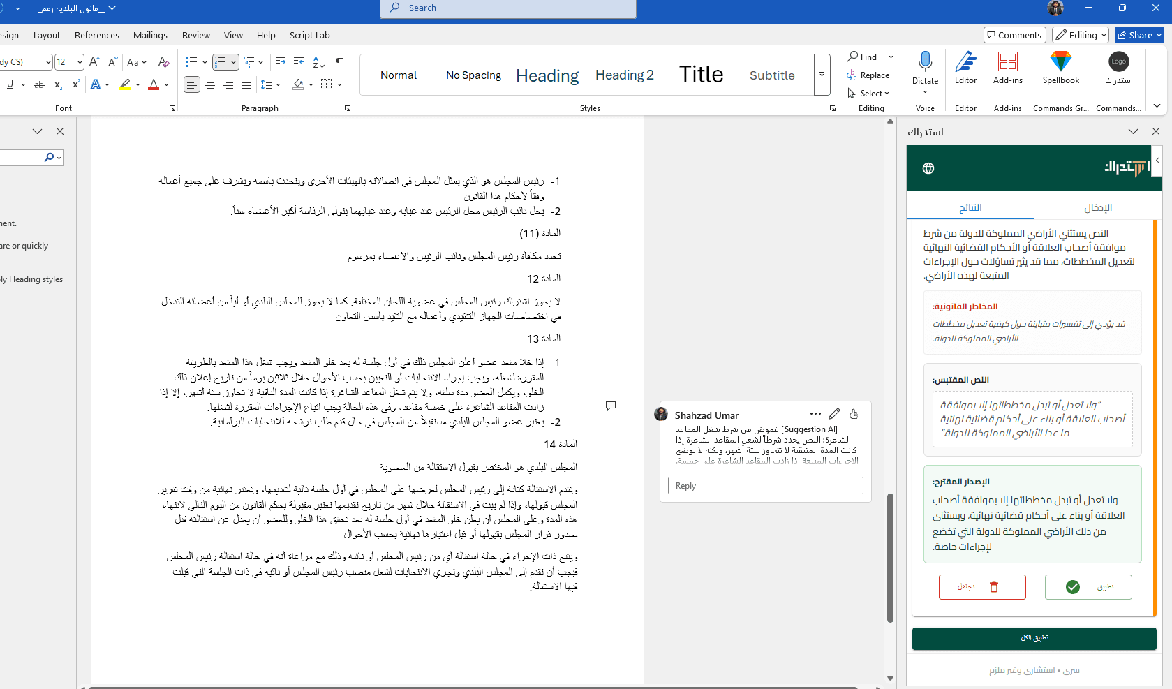
Task: Click the Find magnifier icon
Action: (852, 57)
